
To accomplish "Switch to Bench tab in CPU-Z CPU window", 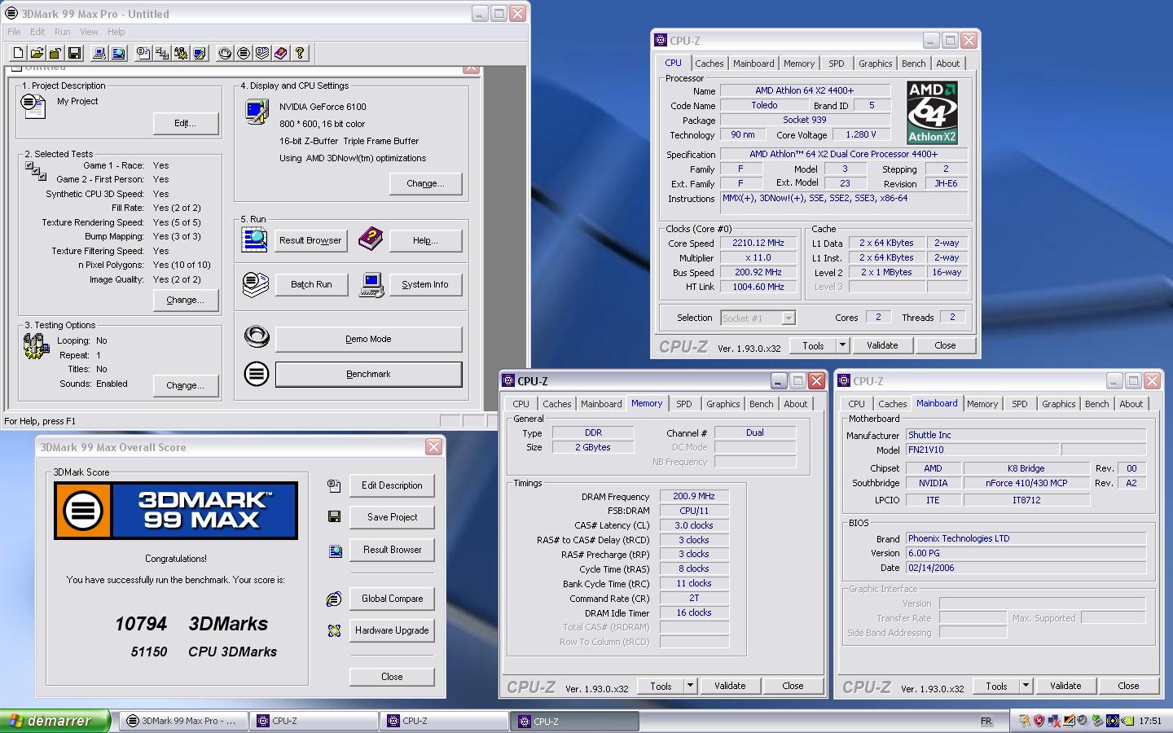I will coord(913,64).
